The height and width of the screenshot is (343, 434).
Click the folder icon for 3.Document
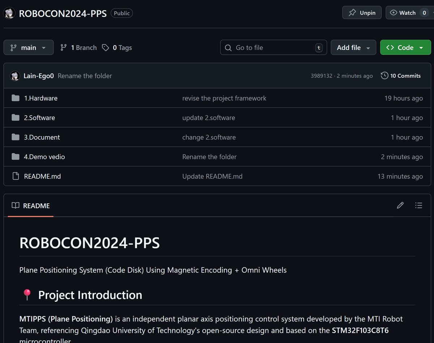(15, 137)
